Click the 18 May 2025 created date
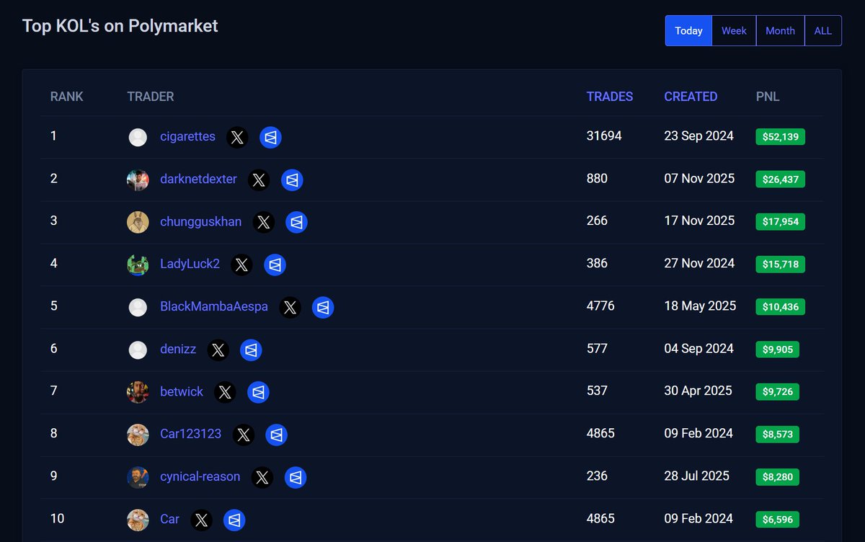Viewport: 865px width, 542px height. tap(700, 306)
